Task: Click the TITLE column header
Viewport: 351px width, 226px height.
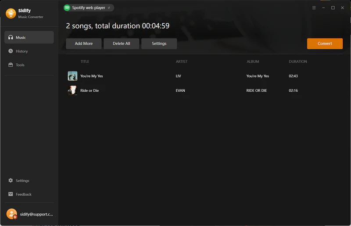Action: click(x=85, y=61)
